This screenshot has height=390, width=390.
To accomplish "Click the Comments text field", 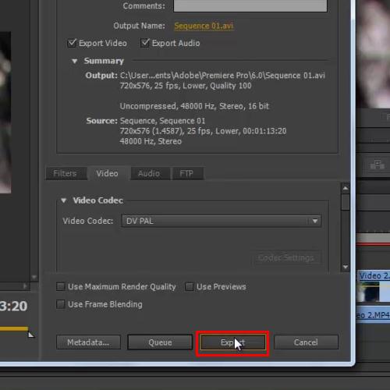I will coord(250,5).
